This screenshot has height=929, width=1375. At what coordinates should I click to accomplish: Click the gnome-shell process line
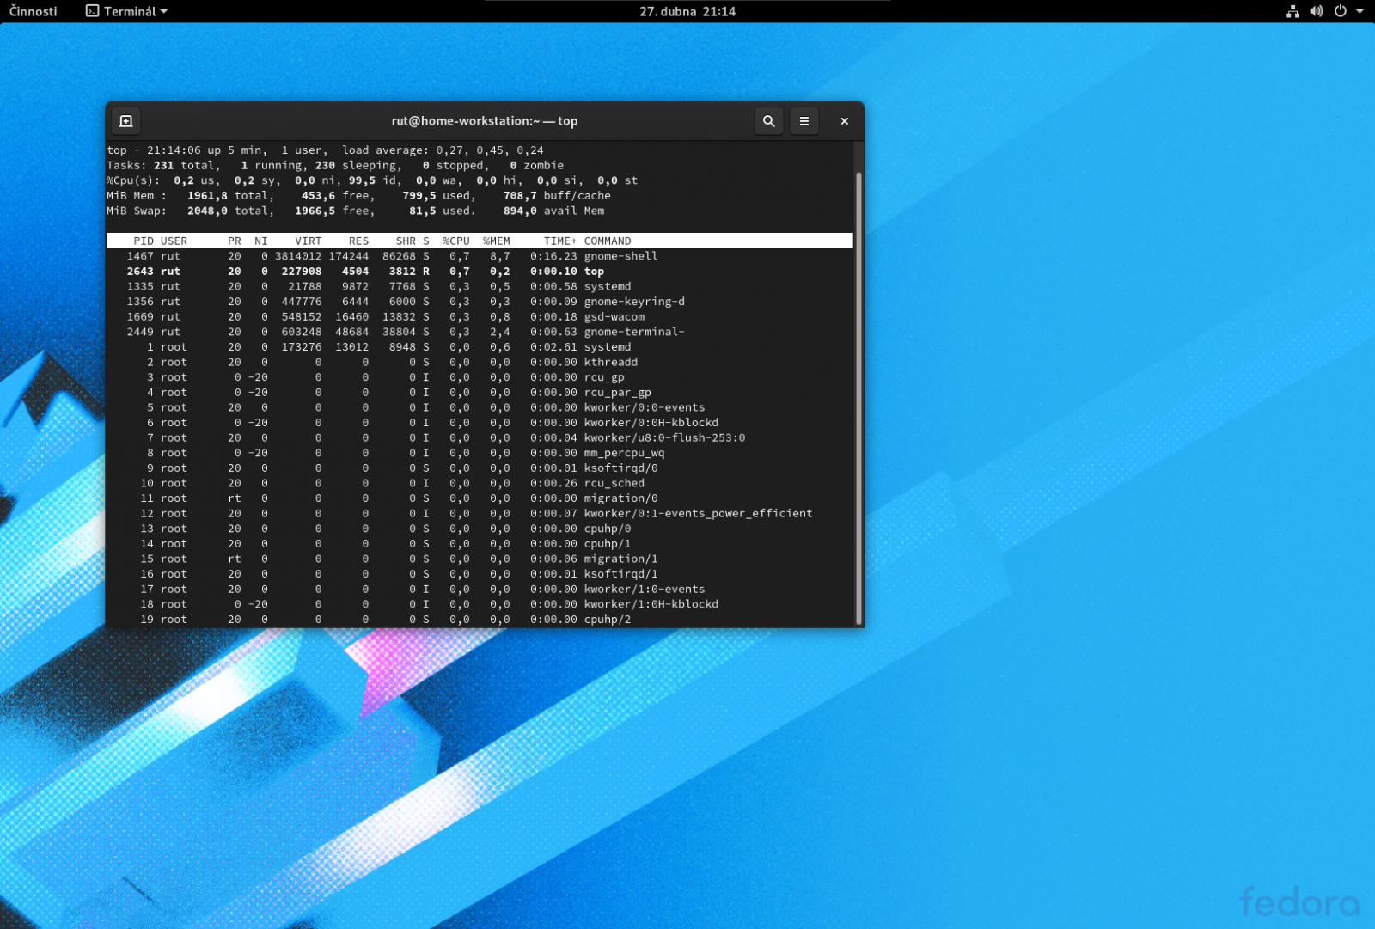pyautogui.click(x=430, y=255)
